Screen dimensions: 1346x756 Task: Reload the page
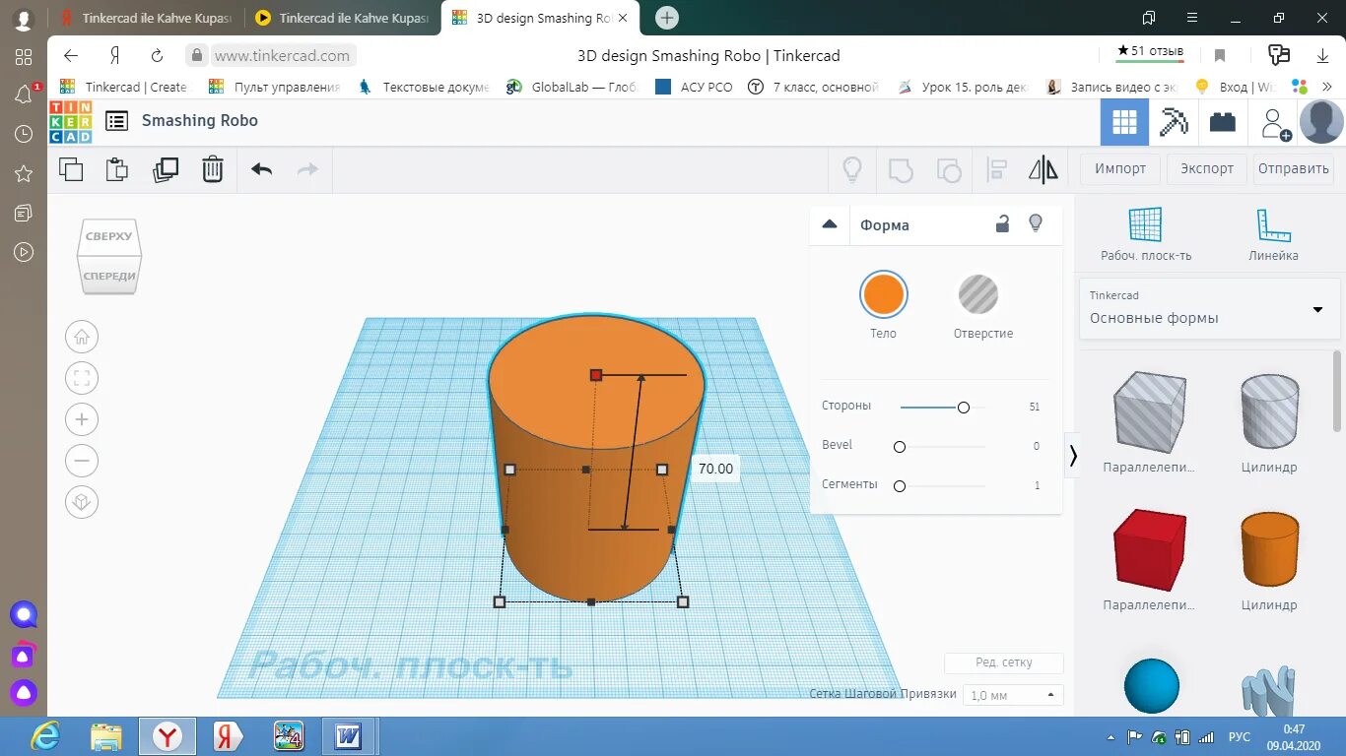coord(157,56)
